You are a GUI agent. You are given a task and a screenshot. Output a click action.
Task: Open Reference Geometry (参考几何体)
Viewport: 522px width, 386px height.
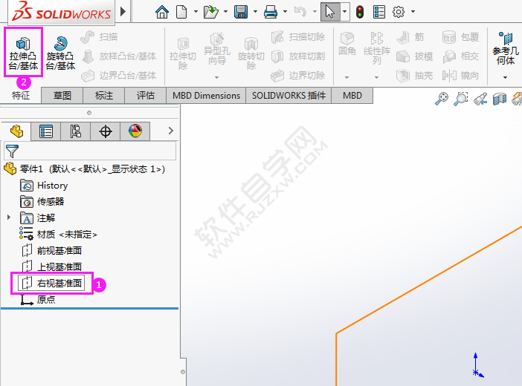[506, 48]
